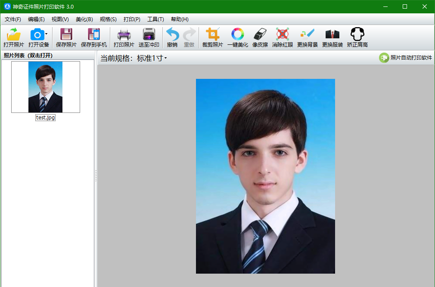Open the 工具(T) menu
Image resolution: width=435 pixels, height=287 pixels.
point(155,19)
